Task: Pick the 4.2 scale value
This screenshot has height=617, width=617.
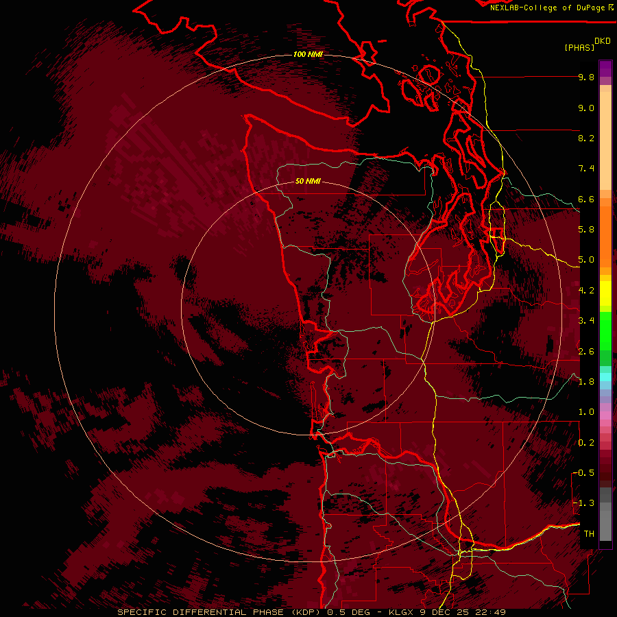Action: tap(586, 291)
